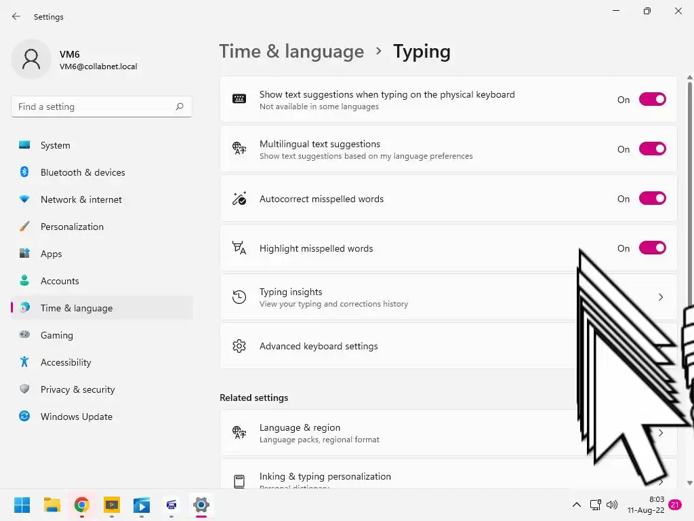Open Advanced keyboard settings row

[449, 346]
